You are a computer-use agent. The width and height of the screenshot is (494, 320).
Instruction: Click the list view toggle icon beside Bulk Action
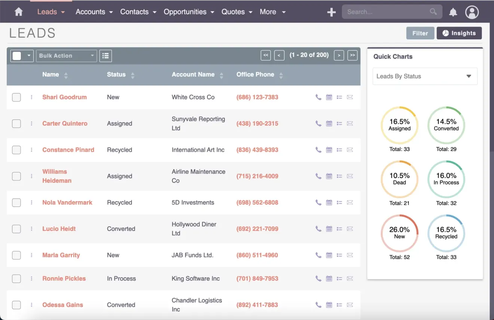tap(105, 55)
